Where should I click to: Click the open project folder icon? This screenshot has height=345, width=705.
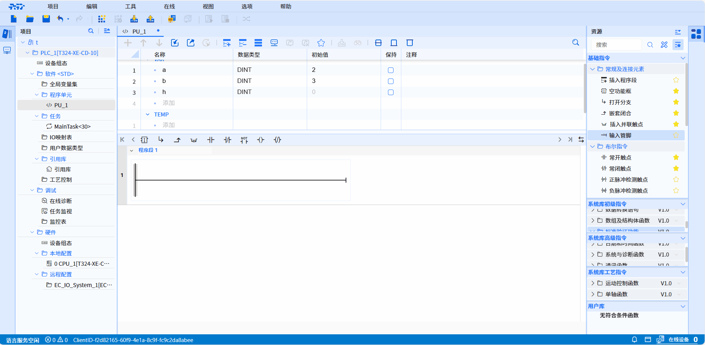point(30,19)
